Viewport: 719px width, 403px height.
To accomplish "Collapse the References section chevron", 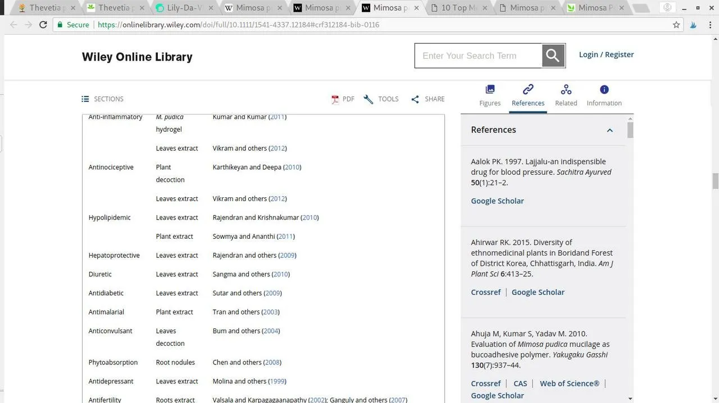I will (x=609, y=130).
